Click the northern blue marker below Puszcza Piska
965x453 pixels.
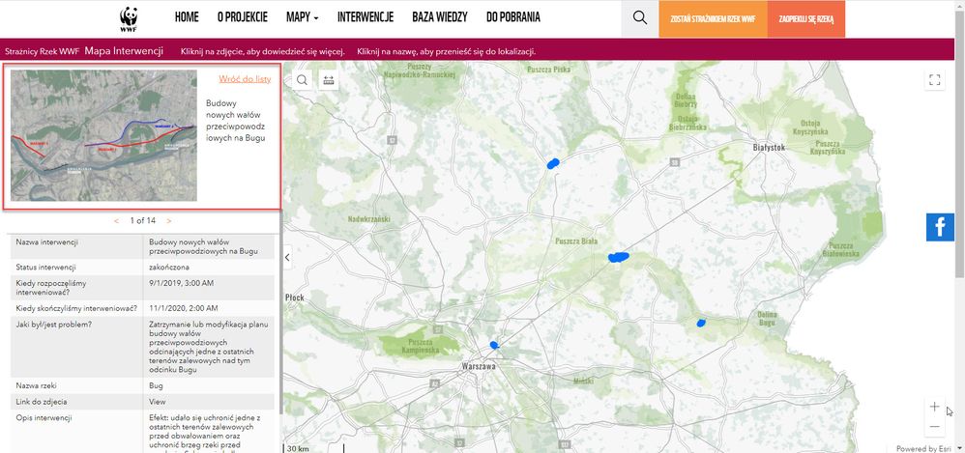(553, 163)
